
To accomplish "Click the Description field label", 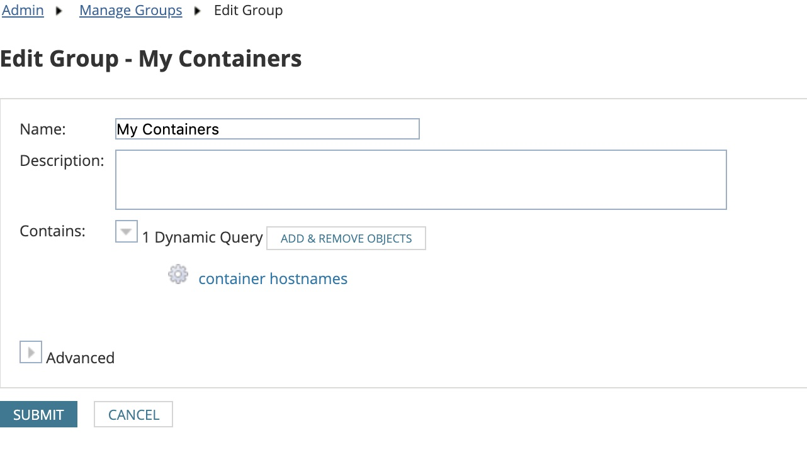I will (x=62, y=161).
